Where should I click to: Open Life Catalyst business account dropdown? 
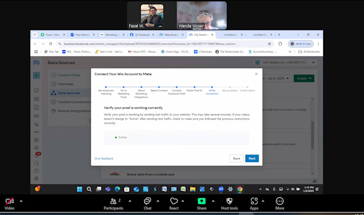285,62
